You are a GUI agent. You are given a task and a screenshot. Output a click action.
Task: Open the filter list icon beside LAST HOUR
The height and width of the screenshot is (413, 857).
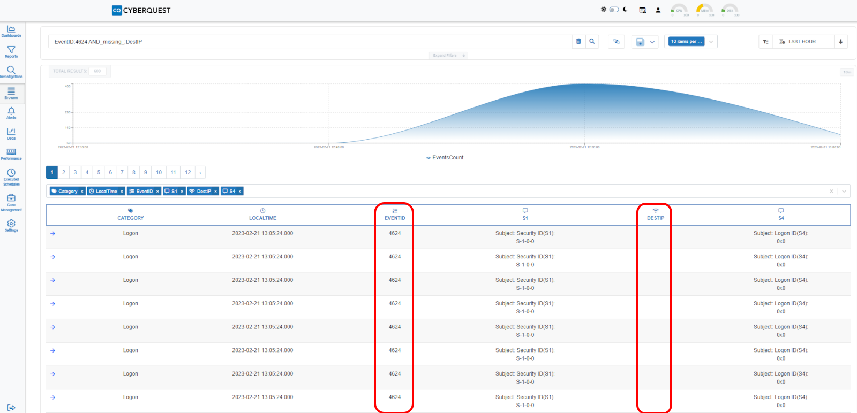pyautogui.click(x=766, y=41)
